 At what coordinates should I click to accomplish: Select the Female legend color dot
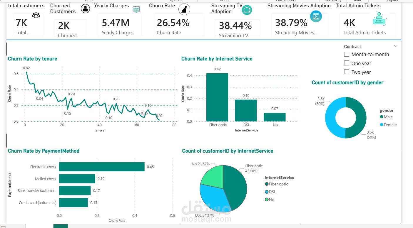[x=382, y=125]
